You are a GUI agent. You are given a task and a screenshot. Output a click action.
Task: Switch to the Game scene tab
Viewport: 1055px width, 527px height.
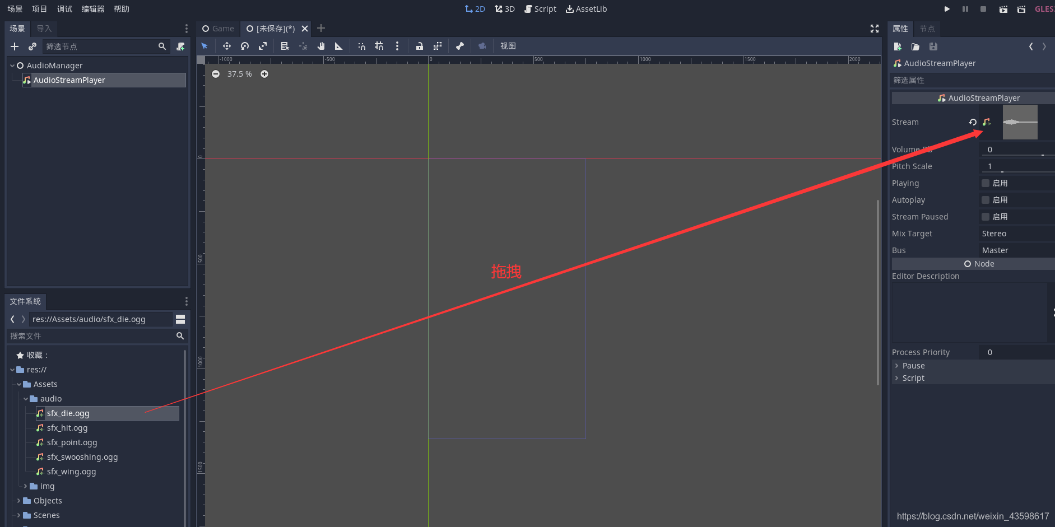tap(219, 29)
